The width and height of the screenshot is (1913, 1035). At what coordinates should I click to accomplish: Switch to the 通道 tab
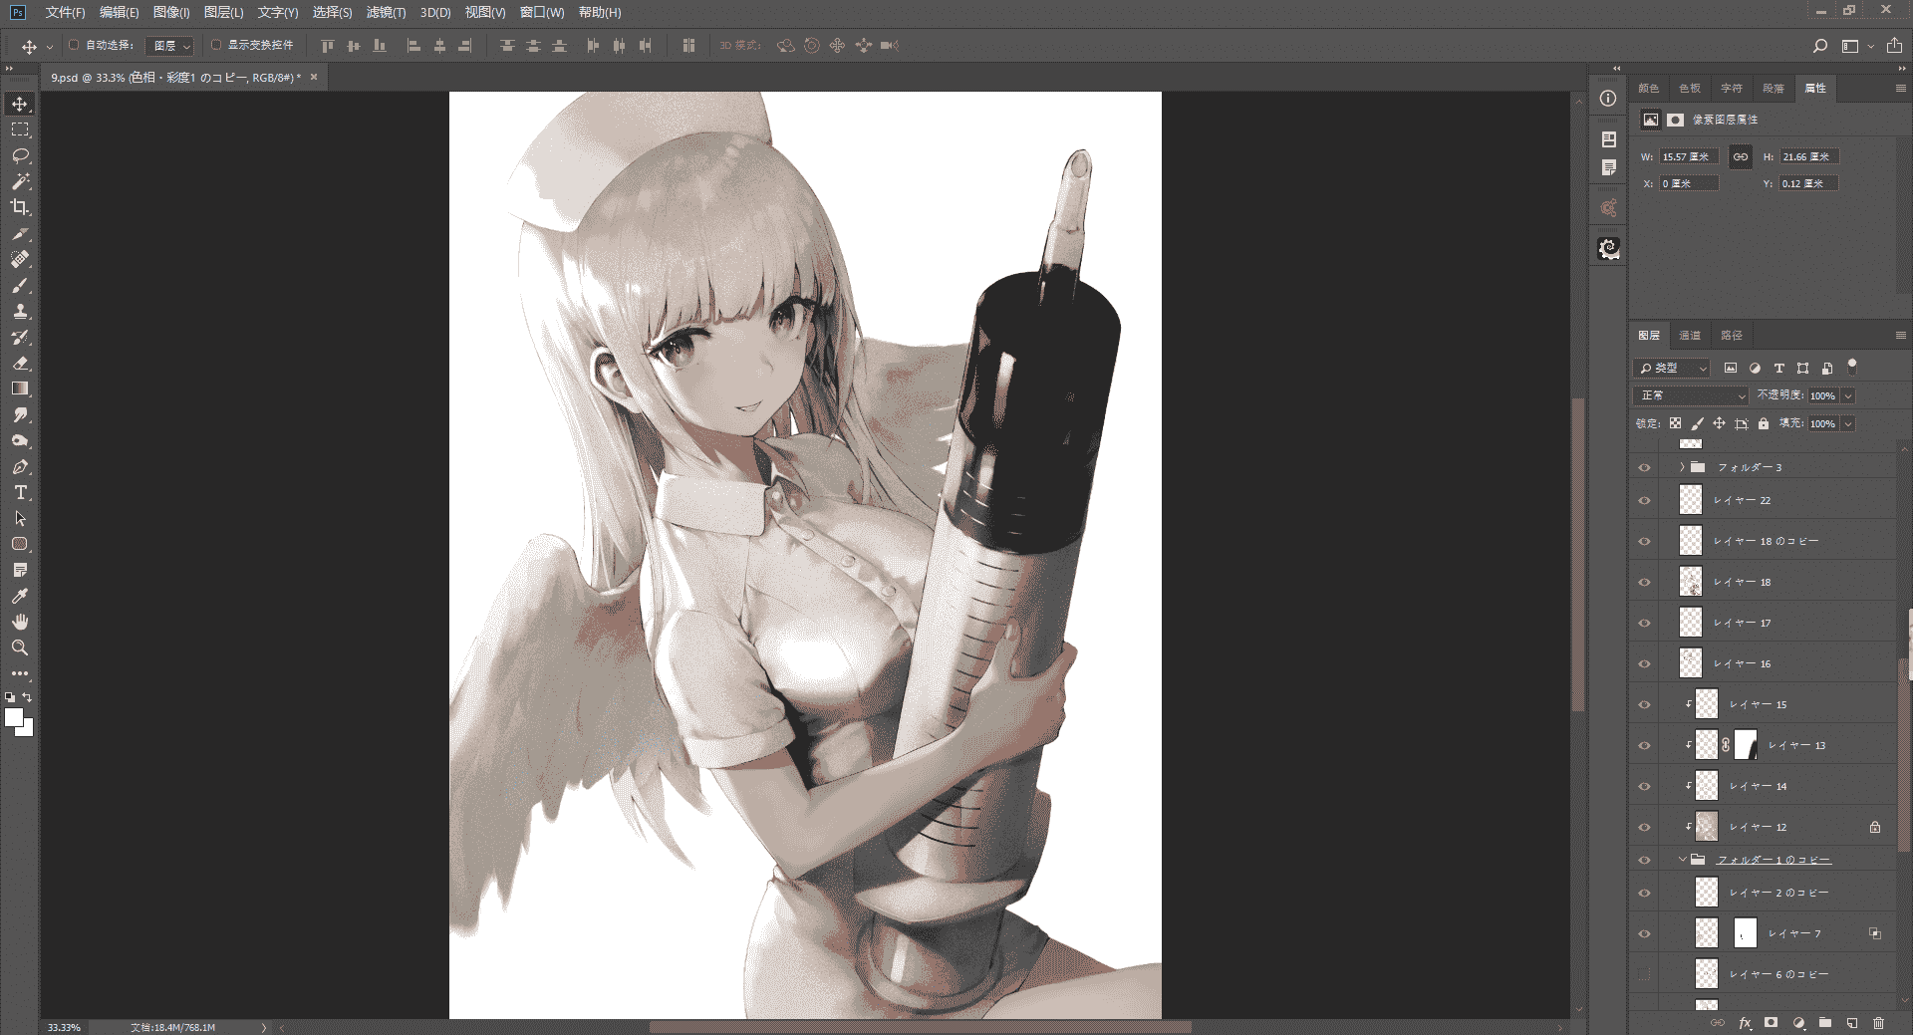1690,336
